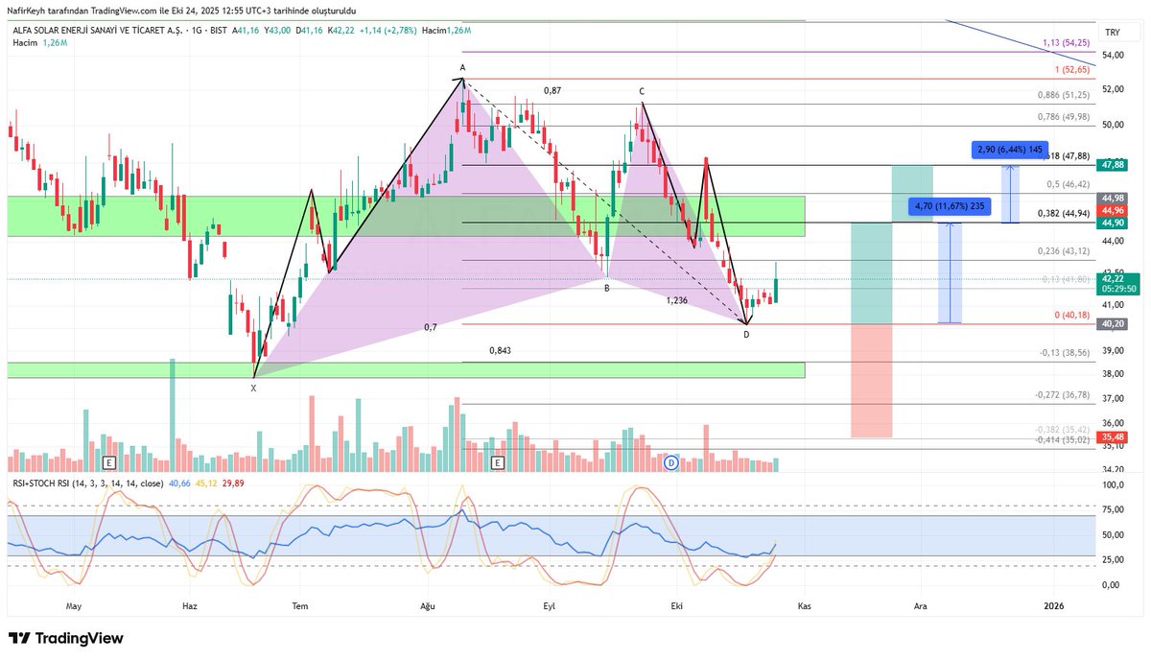
Task: Select the 2,90 (6,44%) 145 measurement box
Action: pyautogui.click(x=1011, y=150)
